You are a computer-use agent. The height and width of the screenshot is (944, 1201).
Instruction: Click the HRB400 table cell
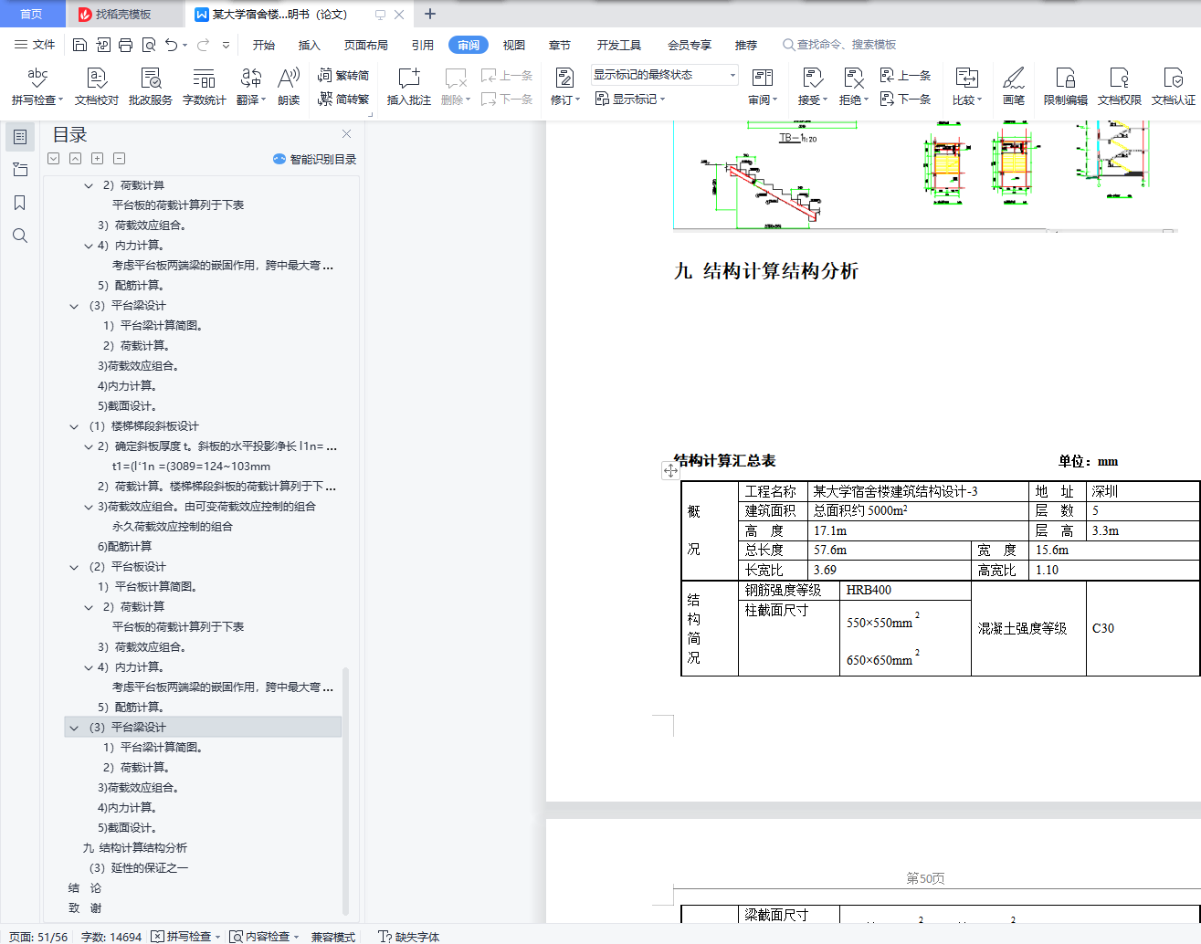click(x=905, y=590)
